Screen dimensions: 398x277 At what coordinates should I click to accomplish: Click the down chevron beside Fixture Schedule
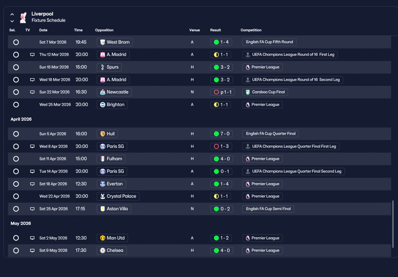pyautogui.click(x=12, y=21)
